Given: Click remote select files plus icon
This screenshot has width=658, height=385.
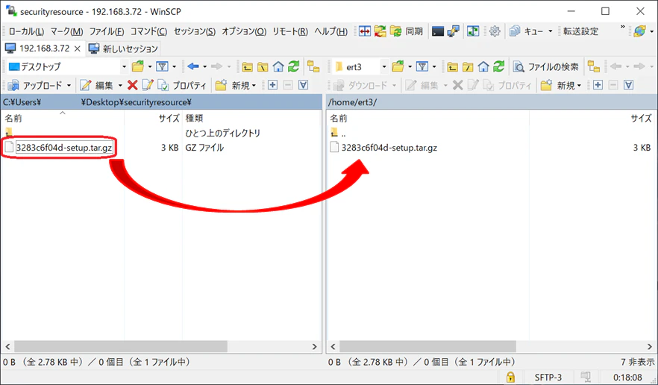Looking at the screenshot, I should pos(598,85).
